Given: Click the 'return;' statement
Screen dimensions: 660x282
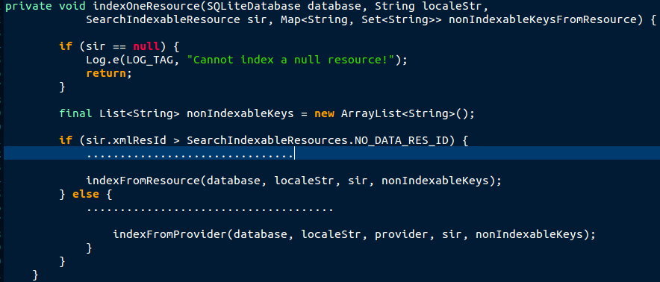Looking at the screenshot, I should [110, 73].
